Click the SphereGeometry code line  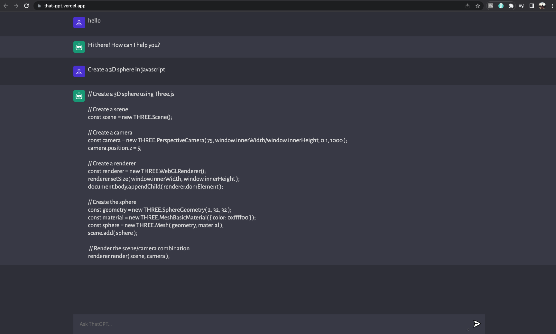coord(160,210)
